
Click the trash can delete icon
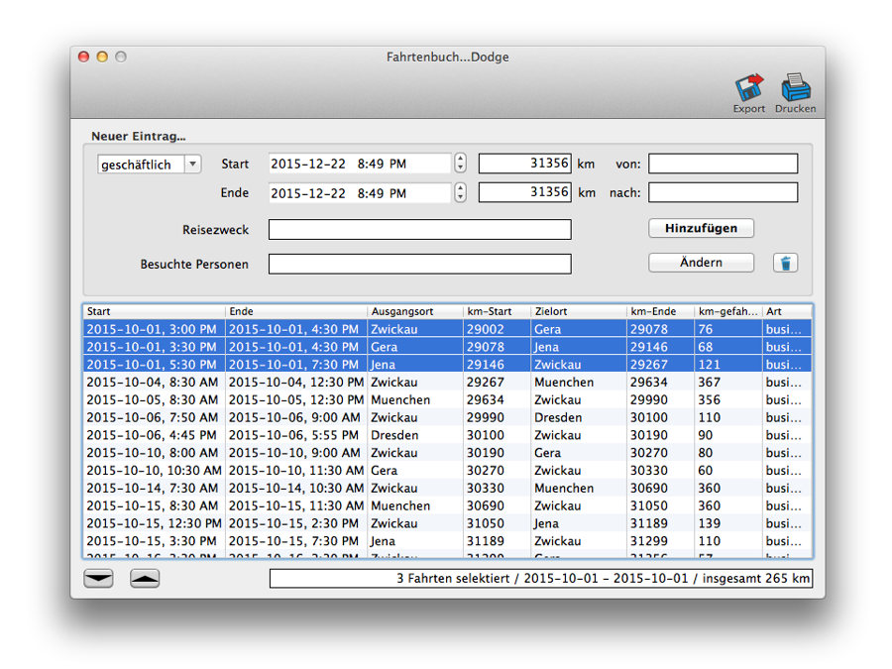click(x=785, y=263)
